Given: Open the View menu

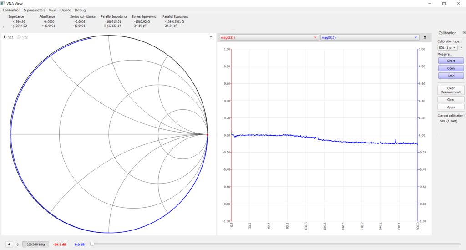Looking at the screenshot, I should pyautogui.click(x=53, y=10).
